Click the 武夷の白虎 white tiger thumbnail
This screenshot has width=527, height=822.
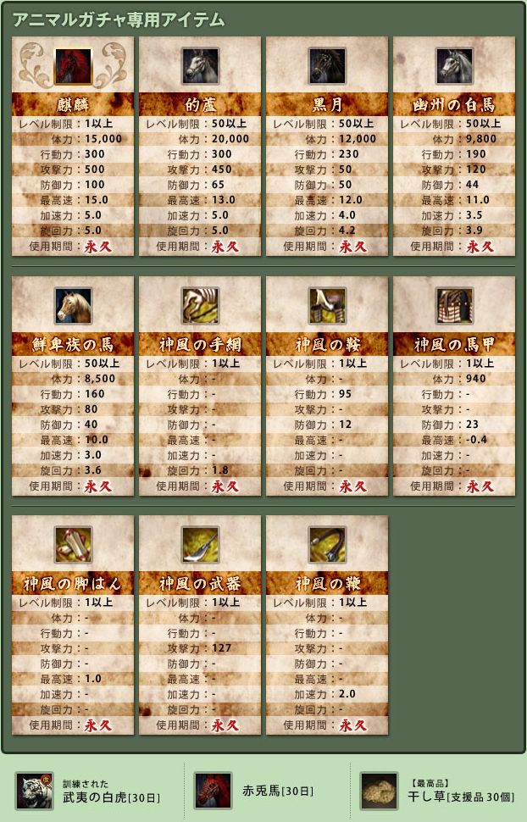point(34,791)
